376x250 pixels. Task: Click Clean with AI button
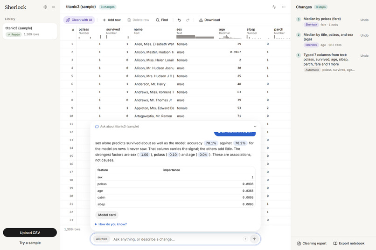point(79,20)
